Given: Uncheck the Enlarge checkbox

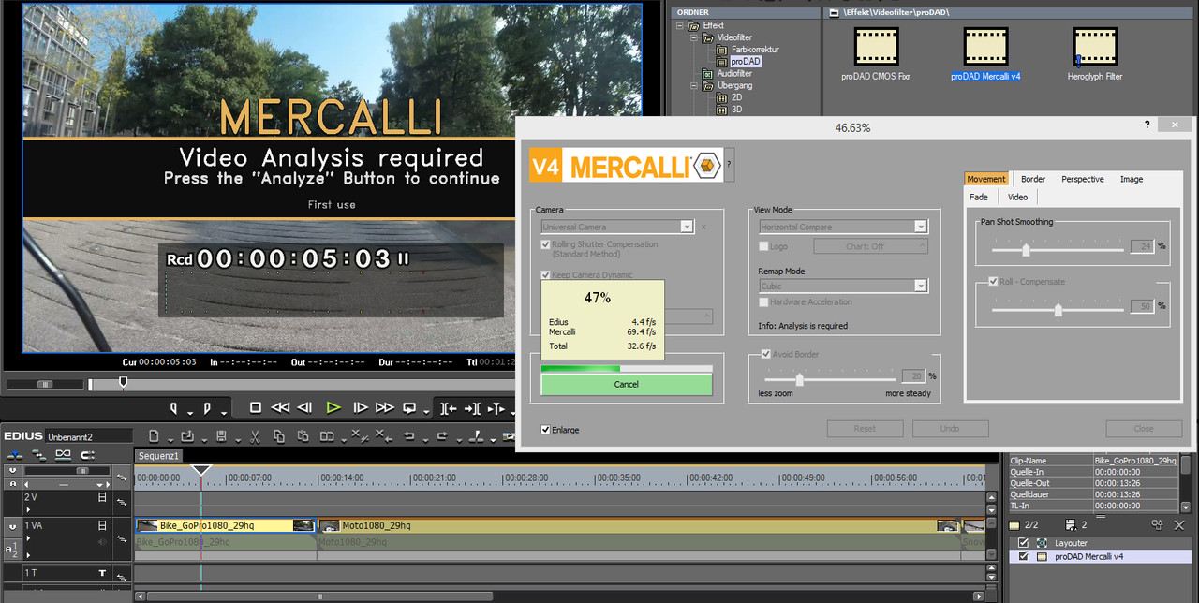Looking at the screenshot, I should click(546, 430).
